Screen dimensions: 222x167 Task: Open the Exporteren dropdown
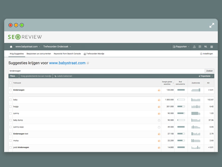pos(206,76)
